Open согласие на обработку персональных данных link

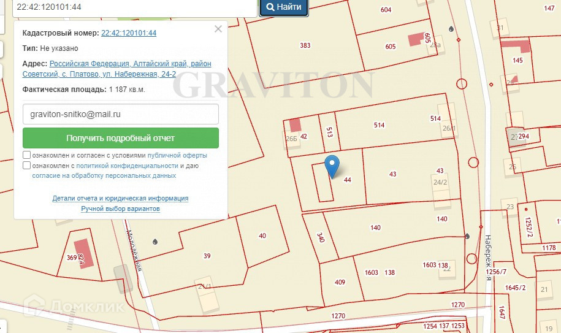pos(104,175)
